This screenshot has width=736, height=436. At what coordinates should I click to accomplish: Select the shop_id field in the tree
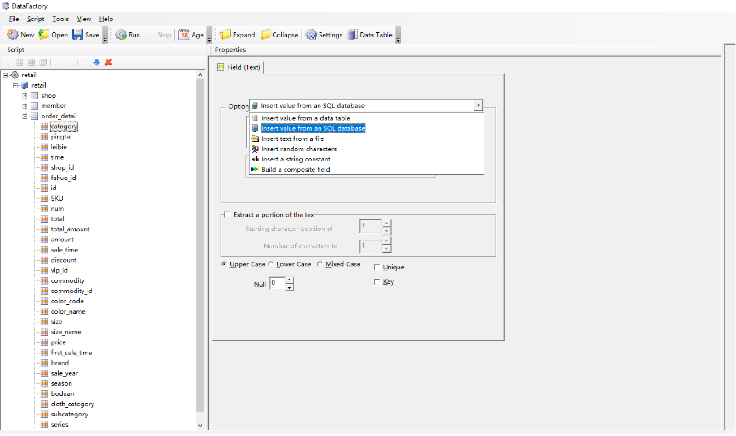62,167
